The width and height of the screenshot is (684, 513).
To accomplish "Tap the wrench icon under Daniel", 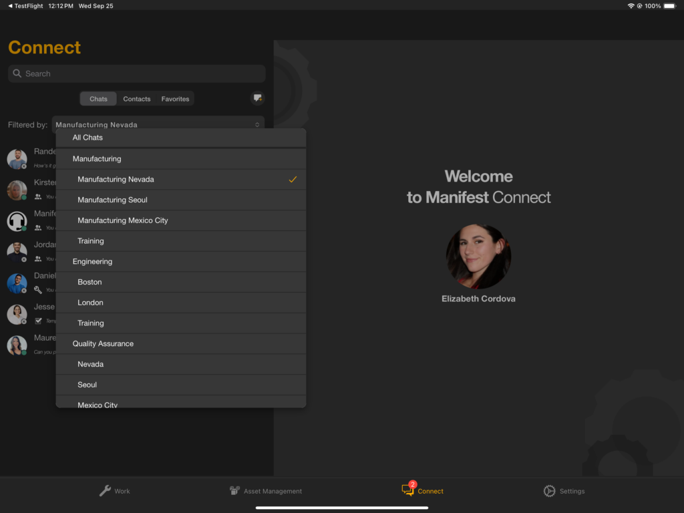I will (x=38, y=290).
